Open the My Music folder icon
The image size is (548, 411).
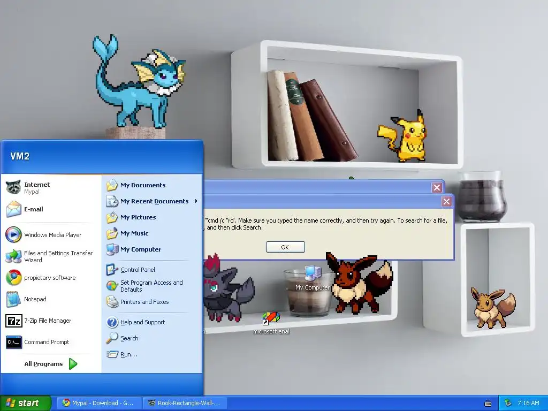(x=112, y=233)
